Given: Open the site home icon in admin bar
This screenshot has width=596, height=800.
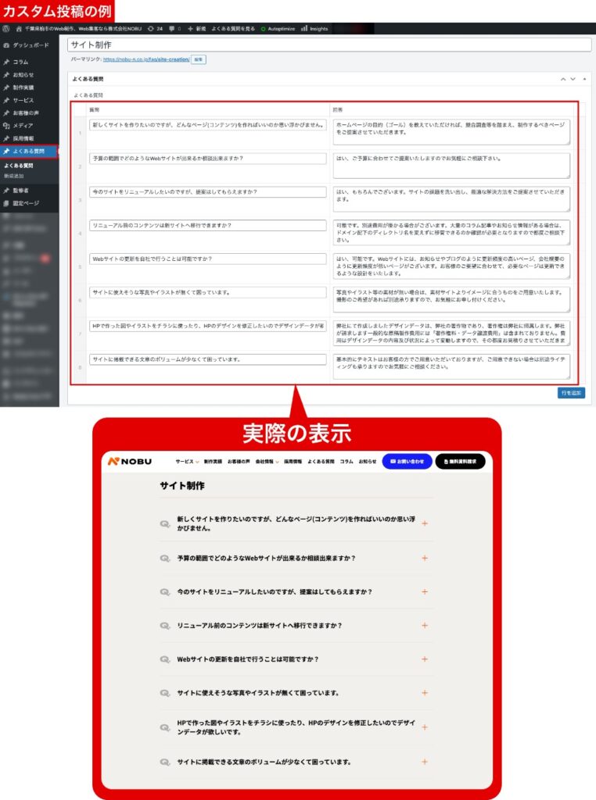Looking at the screenshot, I should [x=19, y=29].
